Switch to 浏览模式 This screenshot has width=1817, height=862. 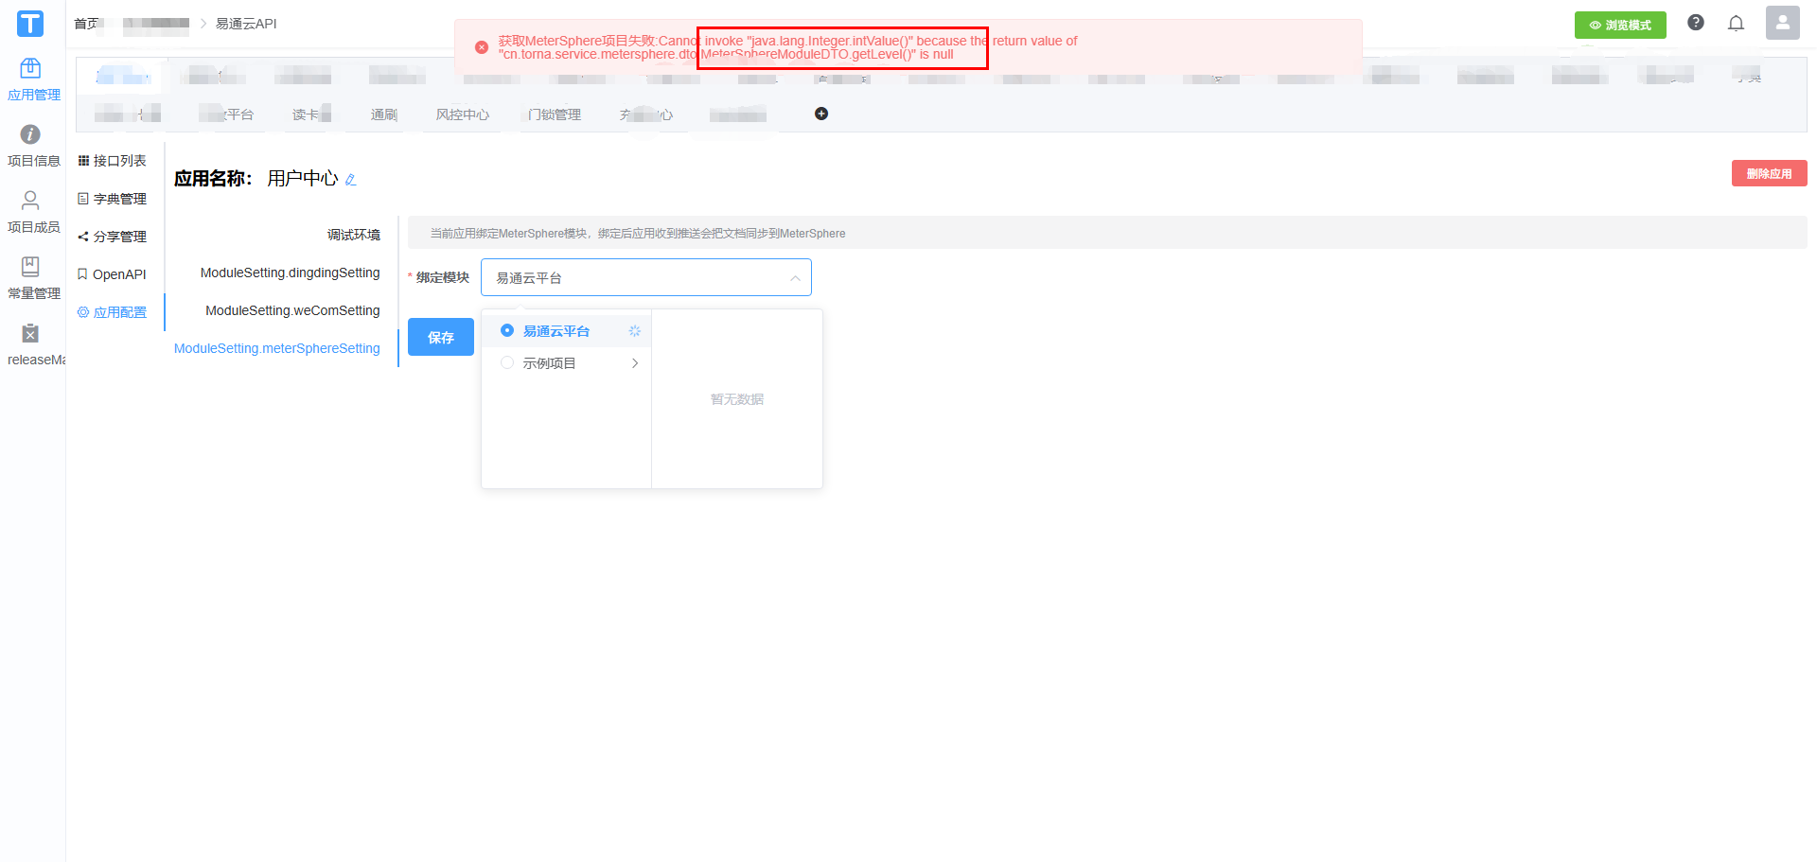click(x=1619, y=25)
